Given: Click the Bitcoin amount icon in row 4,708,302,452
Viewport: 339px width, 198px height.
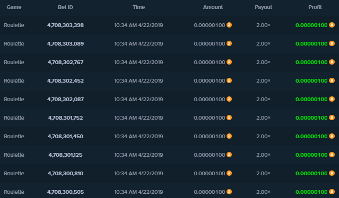Looking at the screenshot, I should (229, 80).
